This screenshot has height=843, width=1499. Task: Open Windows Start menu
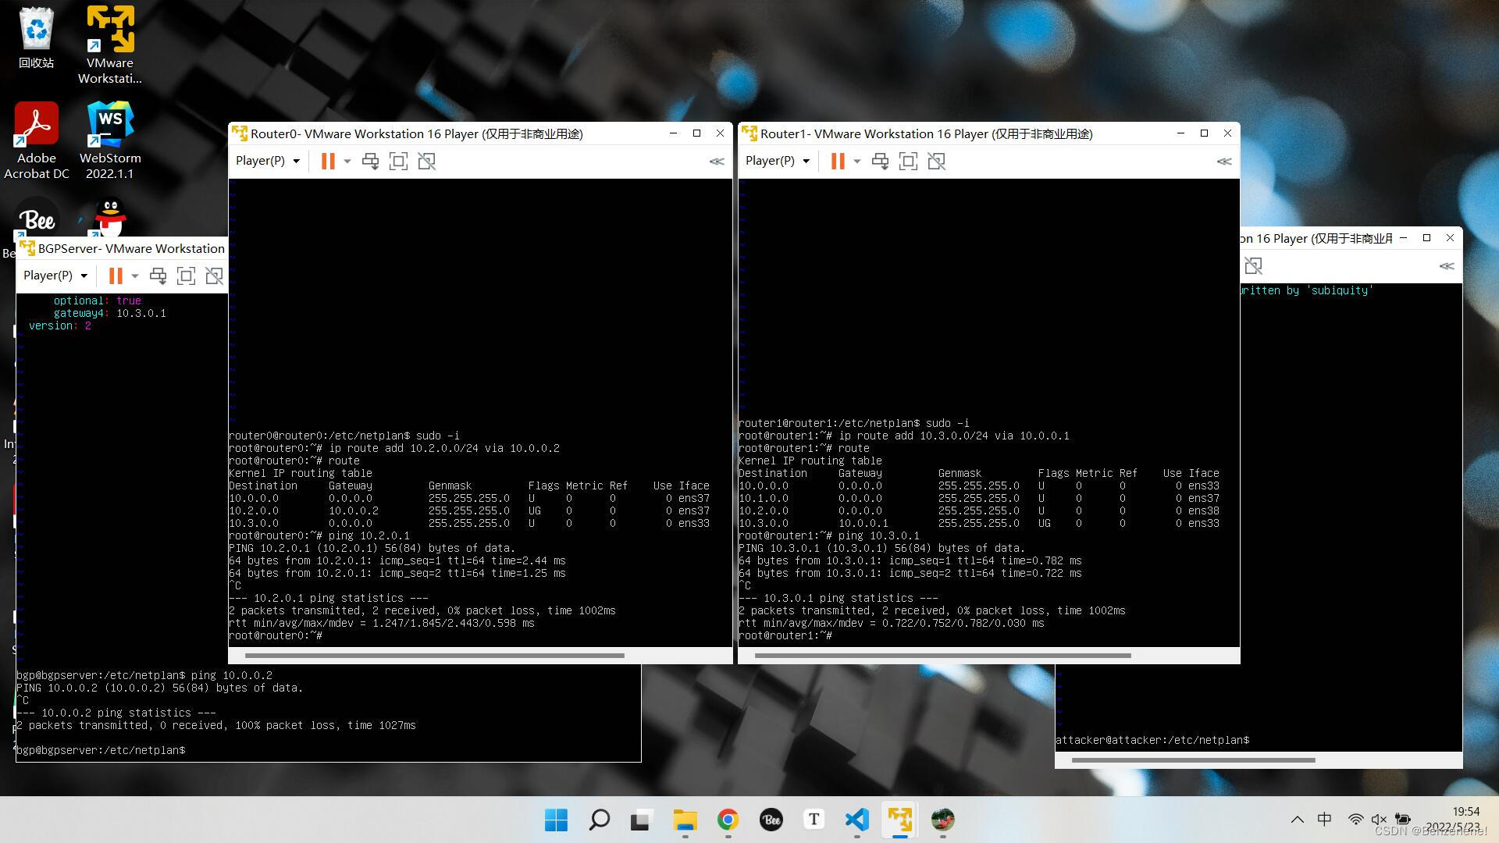(556, 820)
